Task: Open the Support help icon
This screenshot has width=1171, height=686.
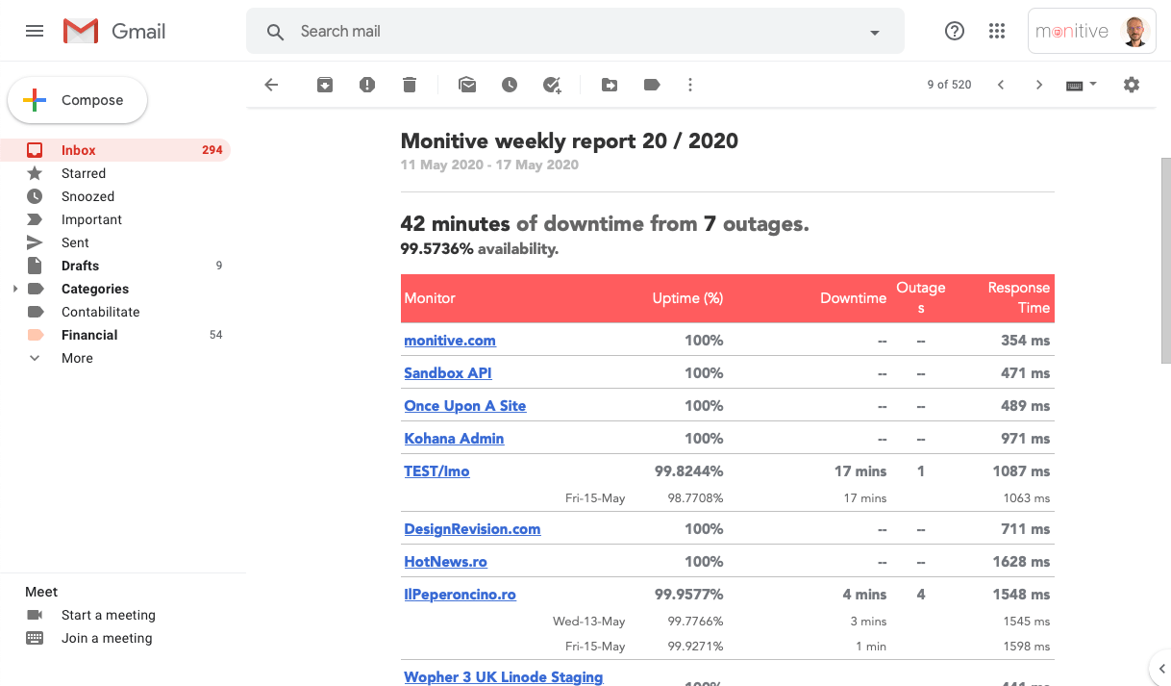Action: 955,31
